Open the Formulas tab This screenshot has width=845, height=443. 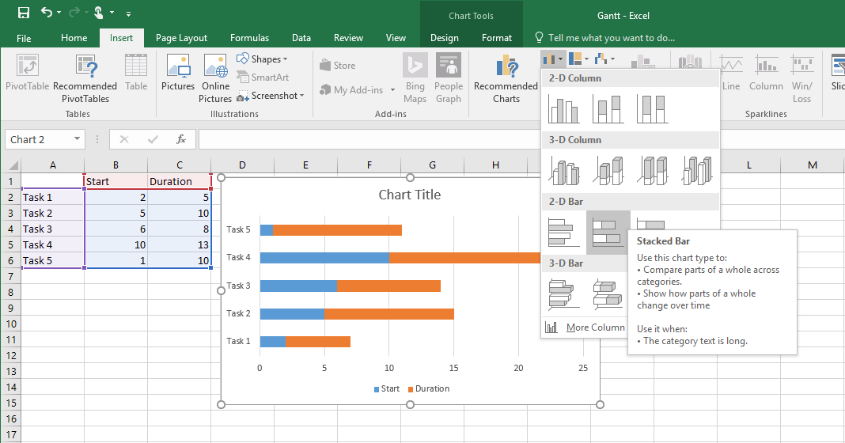point(249,38)
